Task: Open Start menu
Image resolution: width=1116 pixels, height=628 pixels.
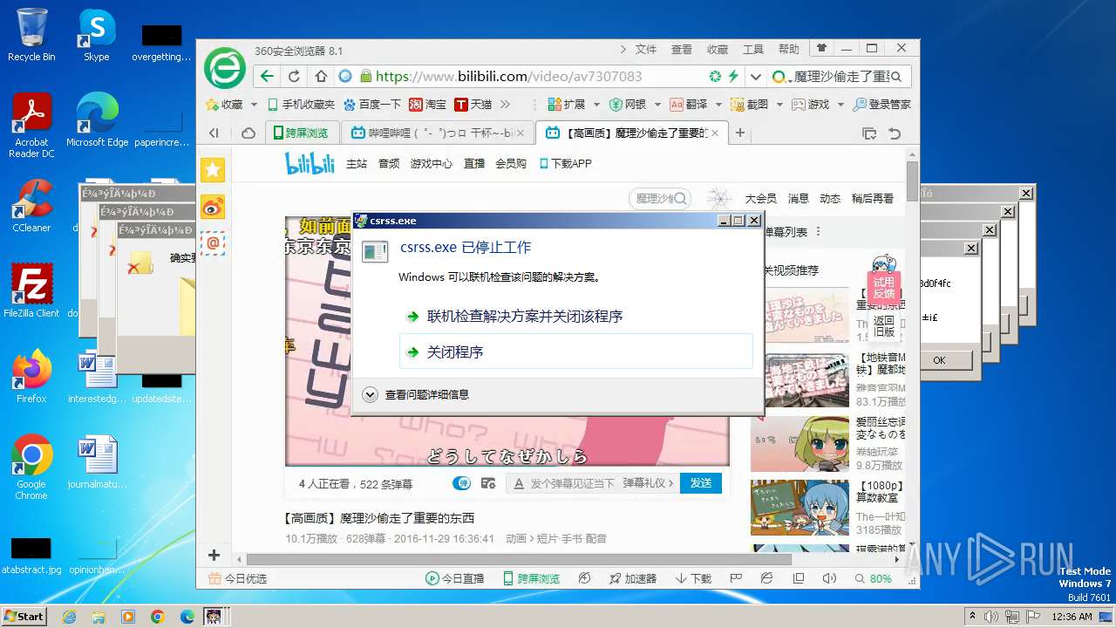Action: coord(24,616)
